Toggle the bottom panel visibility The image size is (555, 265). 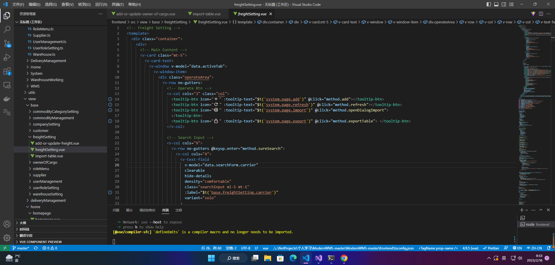point(496,4)
